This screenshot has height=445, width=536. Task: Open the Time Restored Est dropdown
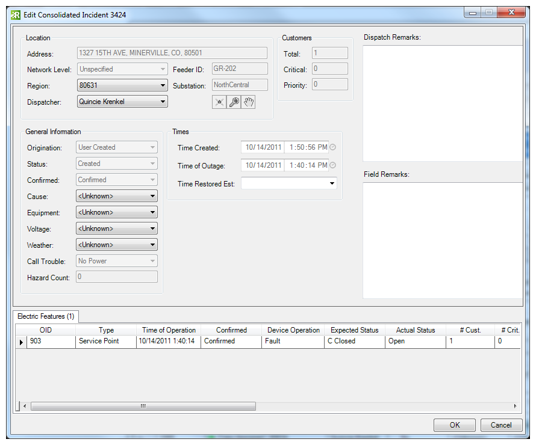[x=289, y=183]
